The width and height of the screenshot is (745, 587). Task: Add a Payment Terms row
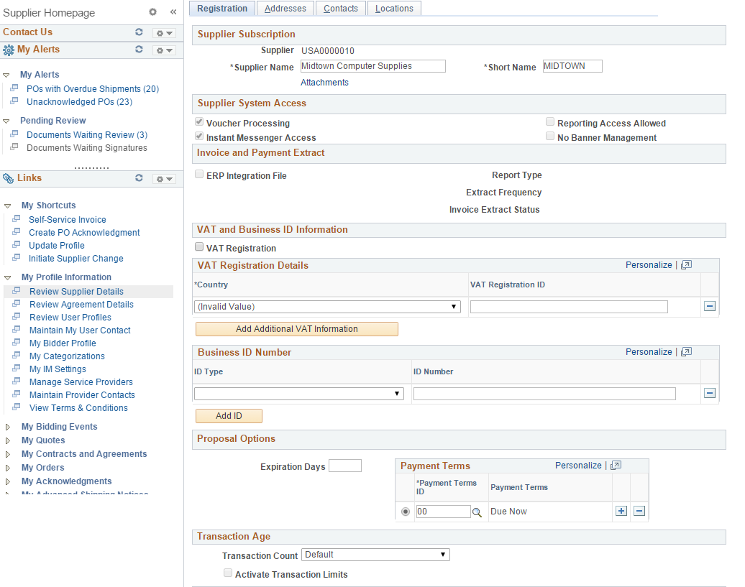pyautogui.click(x=621, y=511)
